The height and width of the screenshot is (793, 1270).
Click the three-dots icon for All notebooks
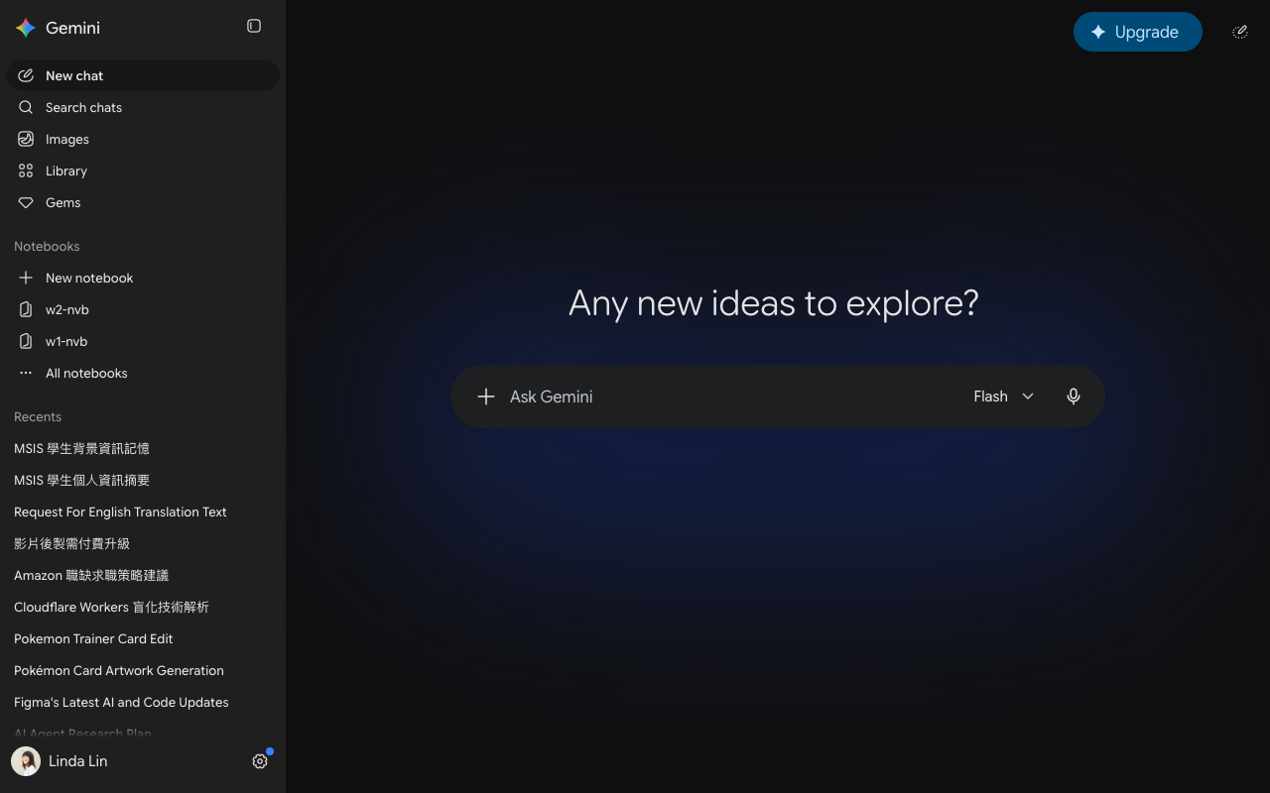(26, 373)
